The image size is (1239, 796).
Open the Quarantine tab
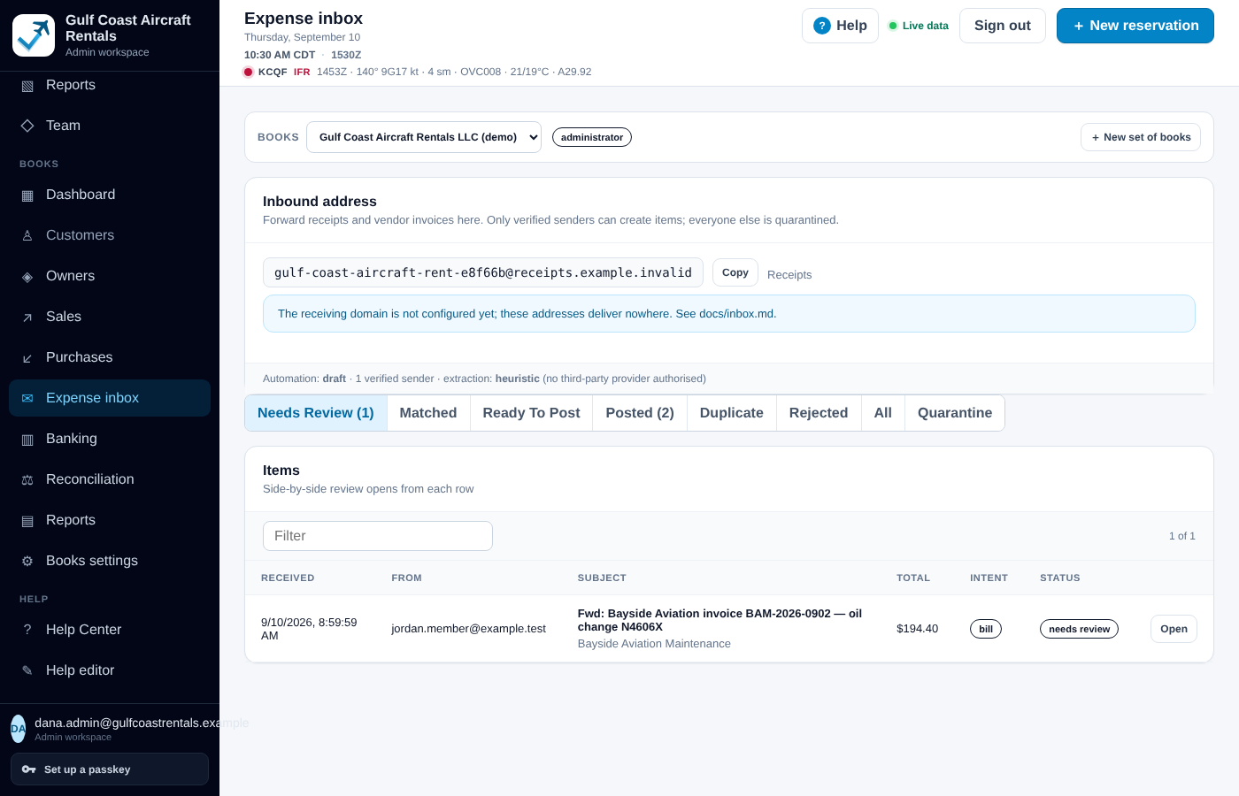tap(955, 413)
